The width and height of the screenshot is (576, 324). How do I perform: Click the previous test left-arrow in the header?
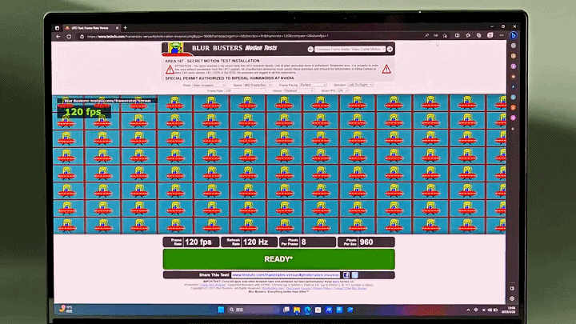(x=310, y=49)
